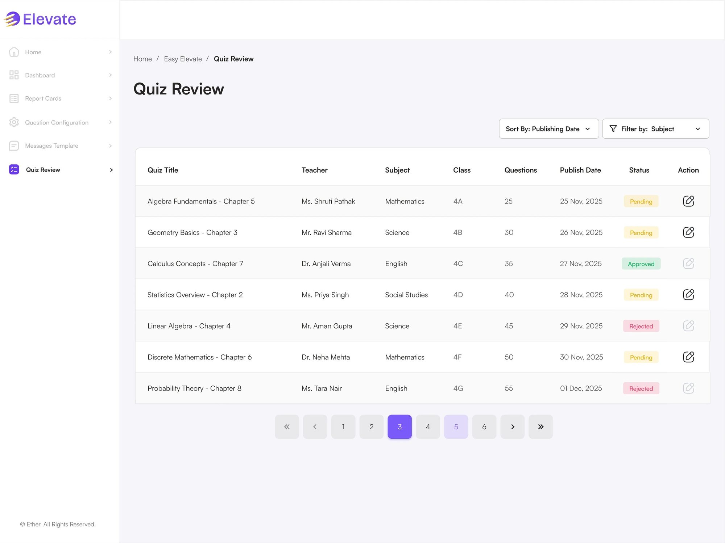Edit the Algebra Fundamentals - Chapter 5 quiz
The height and width of the screenshot is (543, 725).
coord(688,201)
